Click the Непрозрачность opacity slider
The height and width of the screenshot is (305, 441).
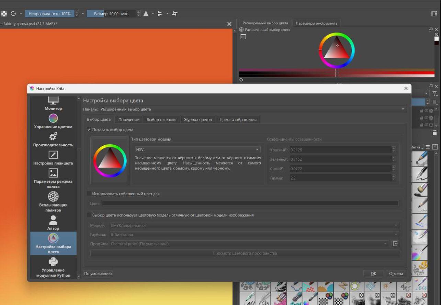pyautogui.click(x=49, y=14)
